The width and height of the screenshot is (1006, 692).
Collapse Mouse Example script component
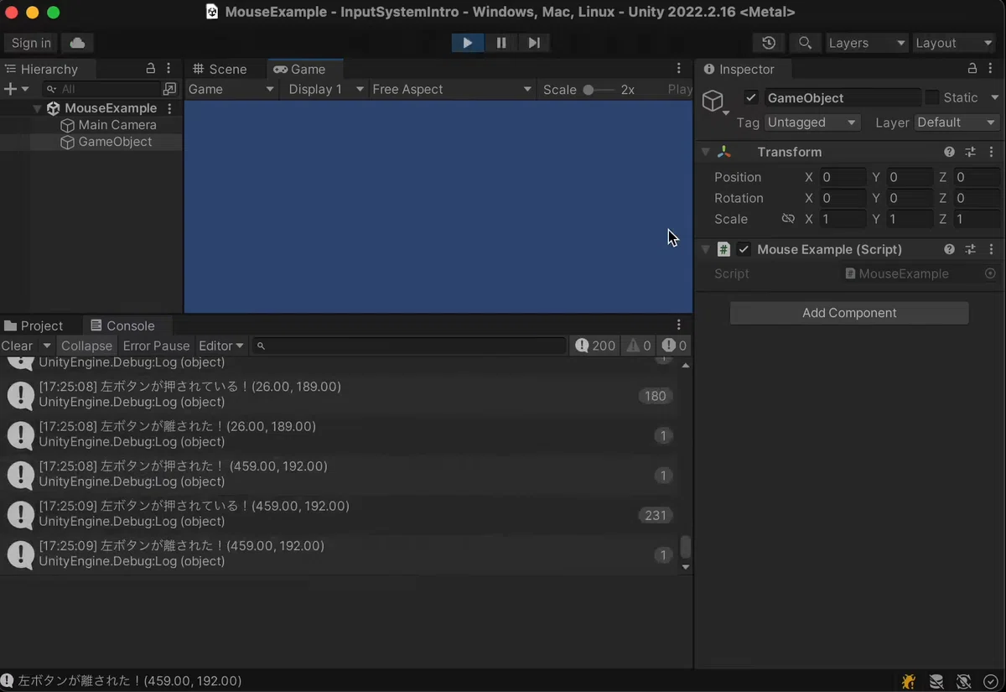pyautogui.click(x=705, y=249)
